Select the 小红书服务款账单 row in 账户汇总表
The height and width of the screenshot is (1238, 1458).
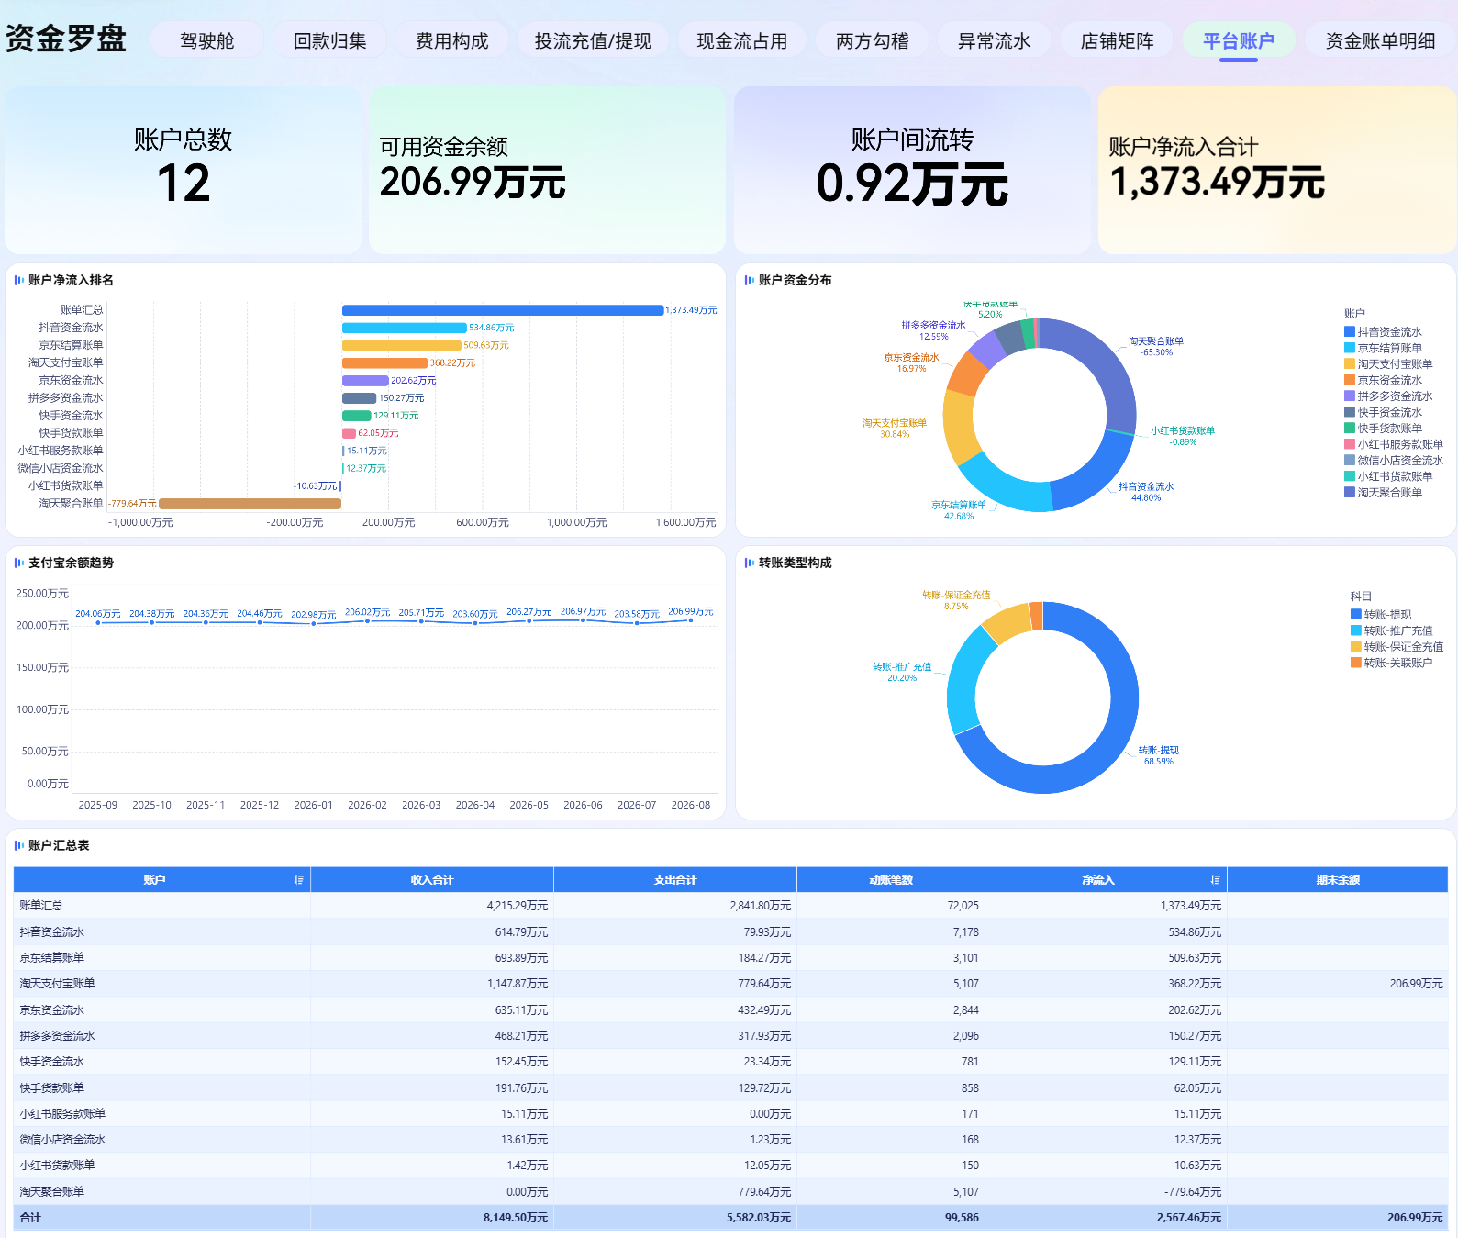pos(730,1114)
